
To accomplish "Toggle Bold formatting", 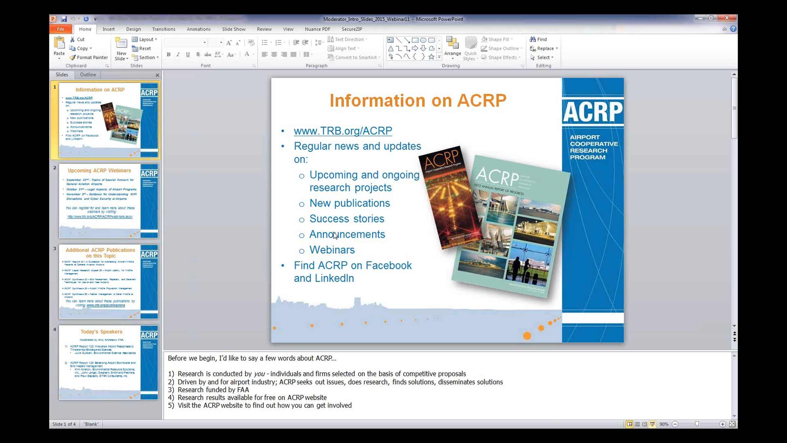I will pos(169,54).
